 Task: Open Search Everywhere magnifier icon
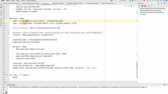[164, 1]
